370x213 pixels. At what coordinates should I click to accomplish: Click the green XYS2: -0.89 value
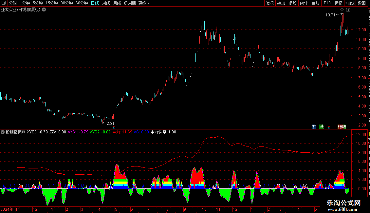pyautogui.click(x=100, y=132)
